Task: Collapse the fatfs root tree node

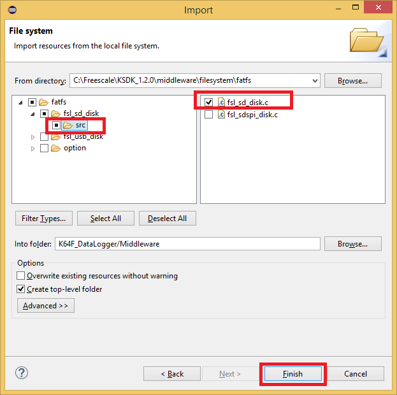Action: coord(22,103)
